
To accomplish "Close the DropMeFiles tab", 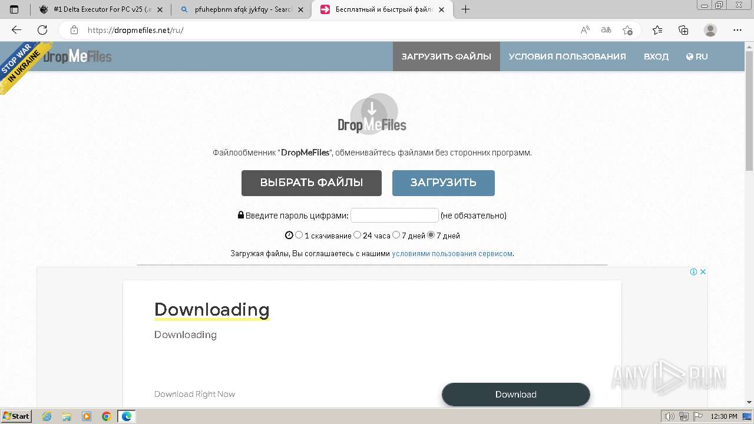I will point(441,9).
